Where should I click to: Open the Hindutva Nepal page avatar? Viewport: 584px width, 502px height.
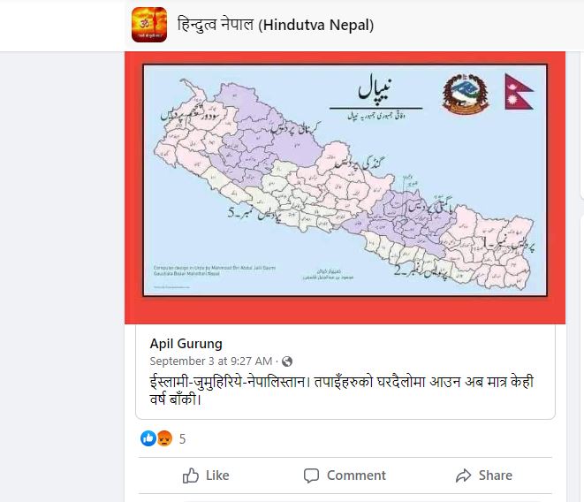pyautogui.click(x=148, y=25)
